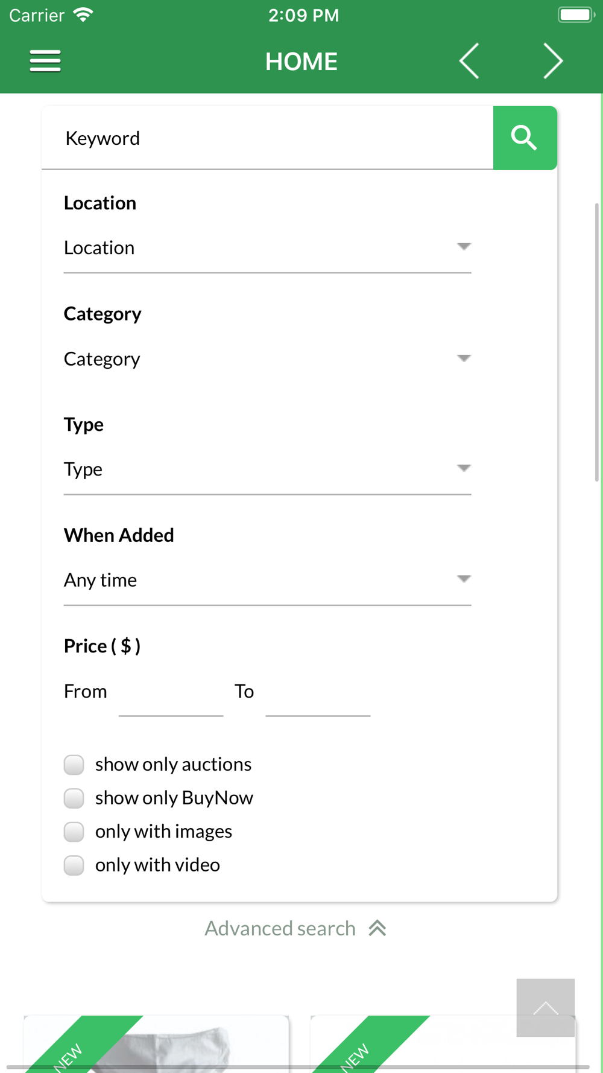Screen dimensions: 603x1073
Task: Open the hamburger menu
Action: [x=45, y=61]
